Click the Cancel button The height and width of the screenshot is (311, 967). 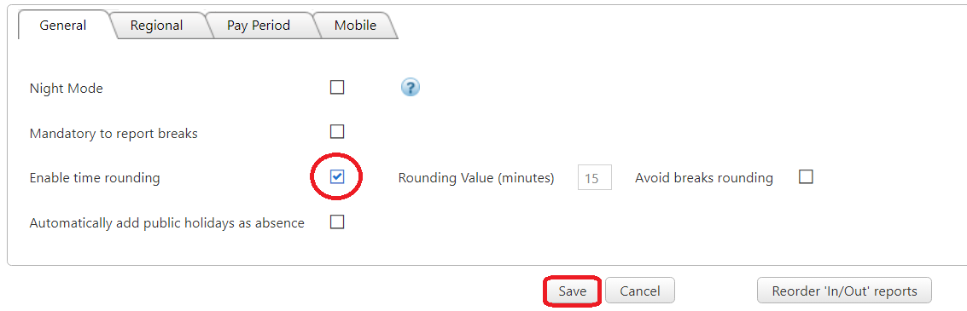click(x=640, y=291)
